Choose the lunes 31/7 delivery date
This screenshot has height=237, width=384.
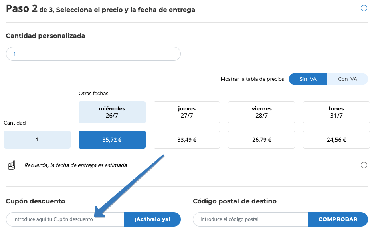(336, 112)
